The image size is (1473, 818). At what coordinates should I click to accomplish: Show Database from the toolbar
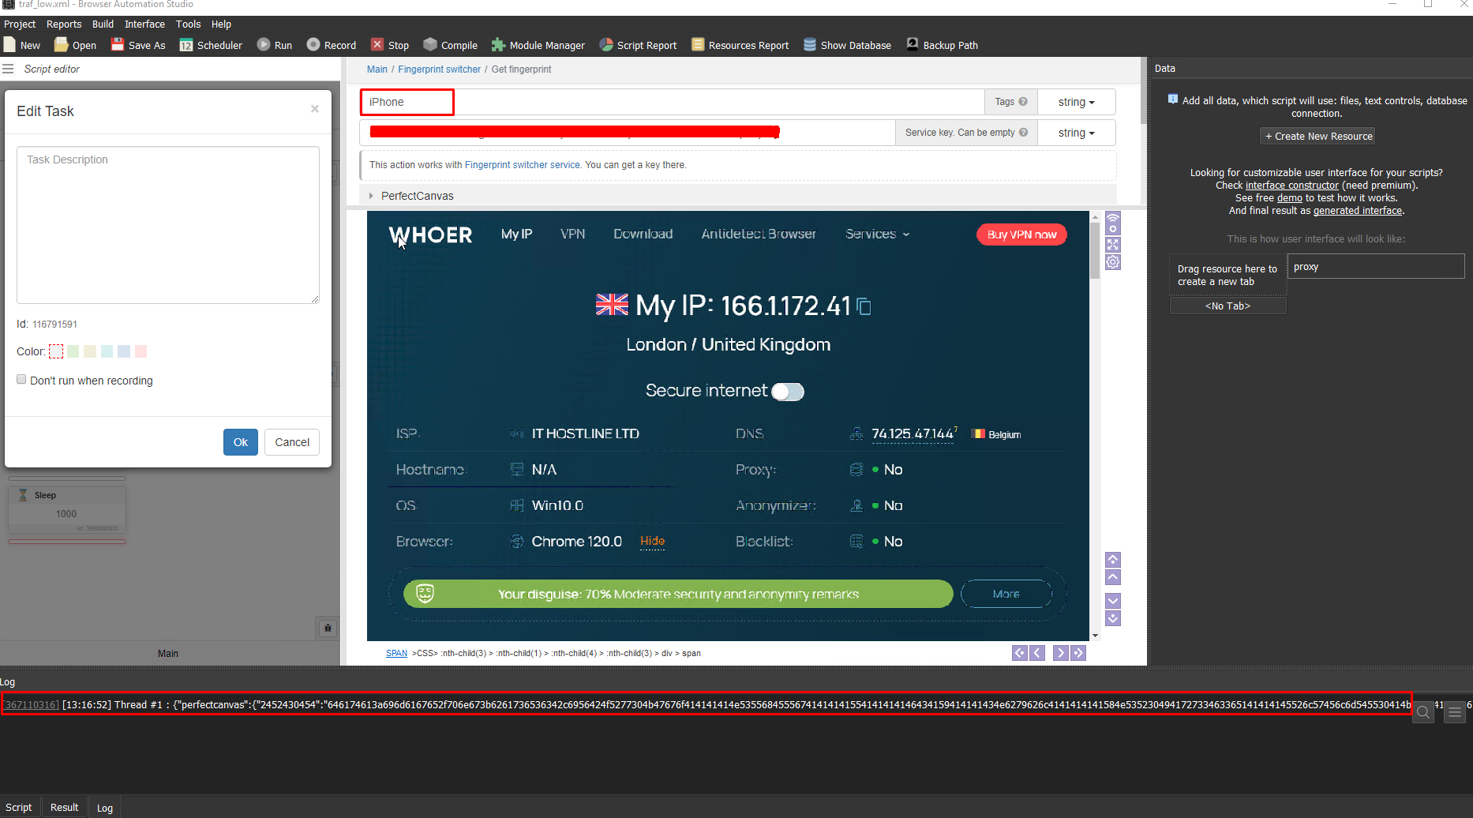click(x=810, y=45)
